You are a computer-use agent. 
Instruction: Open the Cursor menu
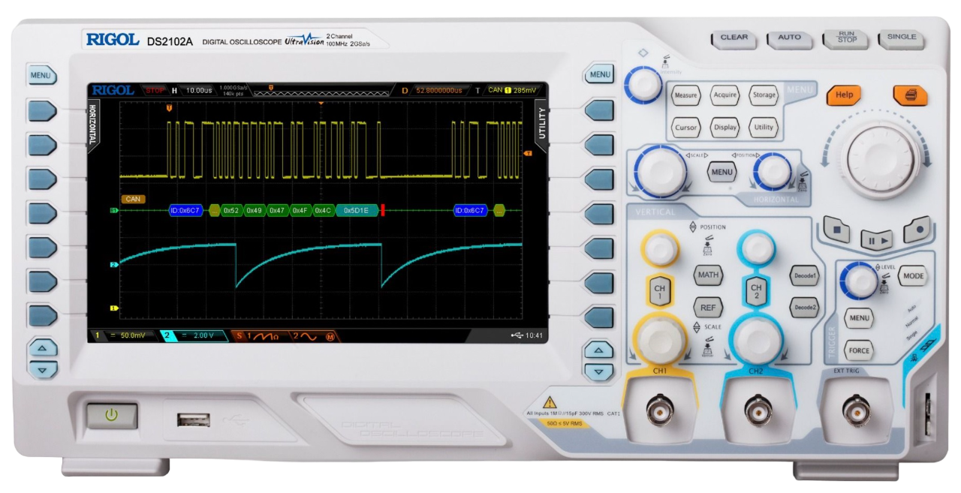tap(685, 128)
